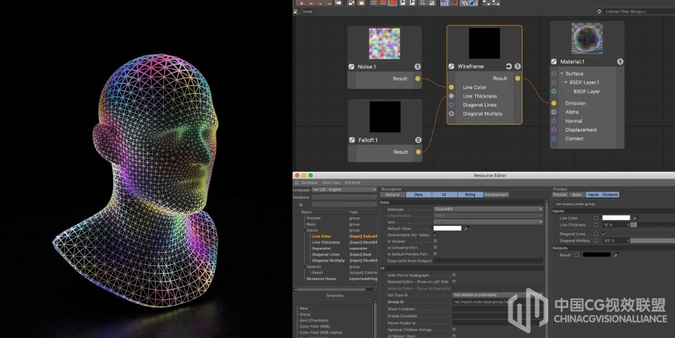Viewport: 675px width, 338px height.
Task: Open the Unit dropdown
Action: coord(488,222)
